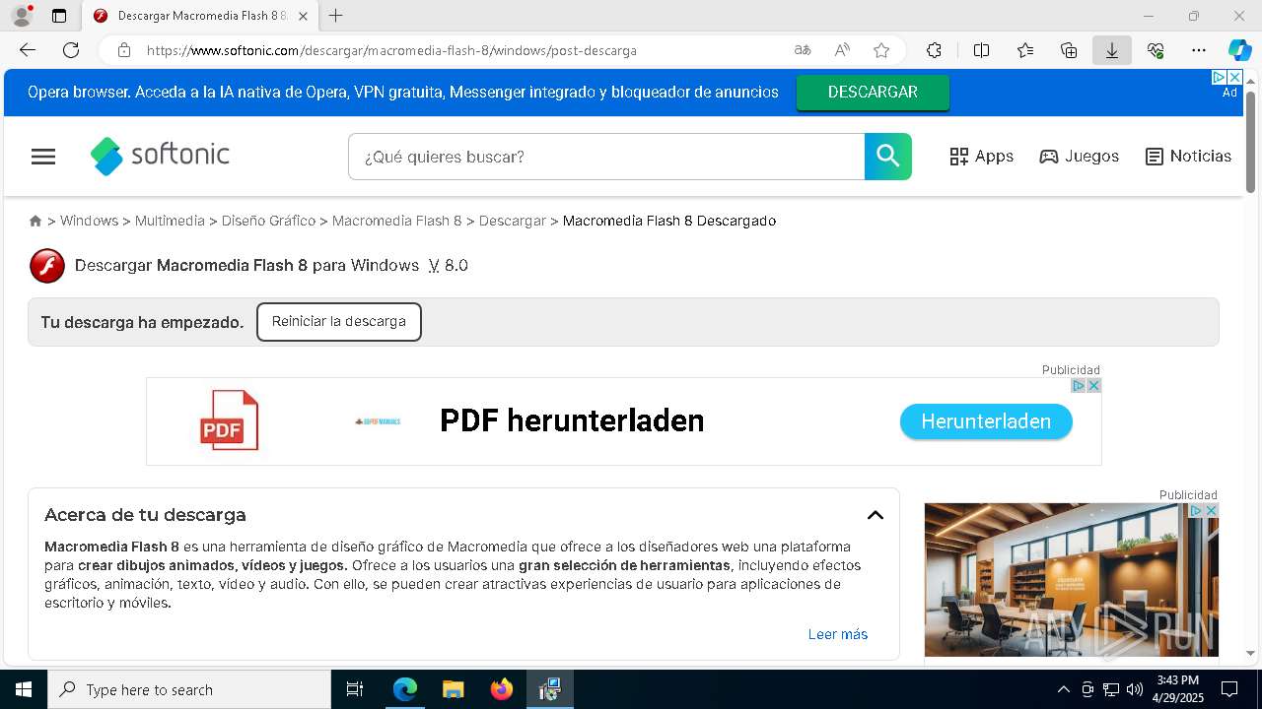Click the Macromedia Flash red logo

tap(47, 266)
